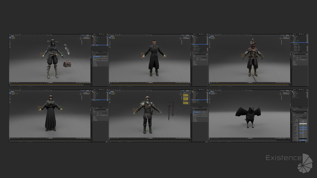This screenshot has height=178, width=317.
Task: Select Measure tool in plague doctor window
Action: click(10, 47)
